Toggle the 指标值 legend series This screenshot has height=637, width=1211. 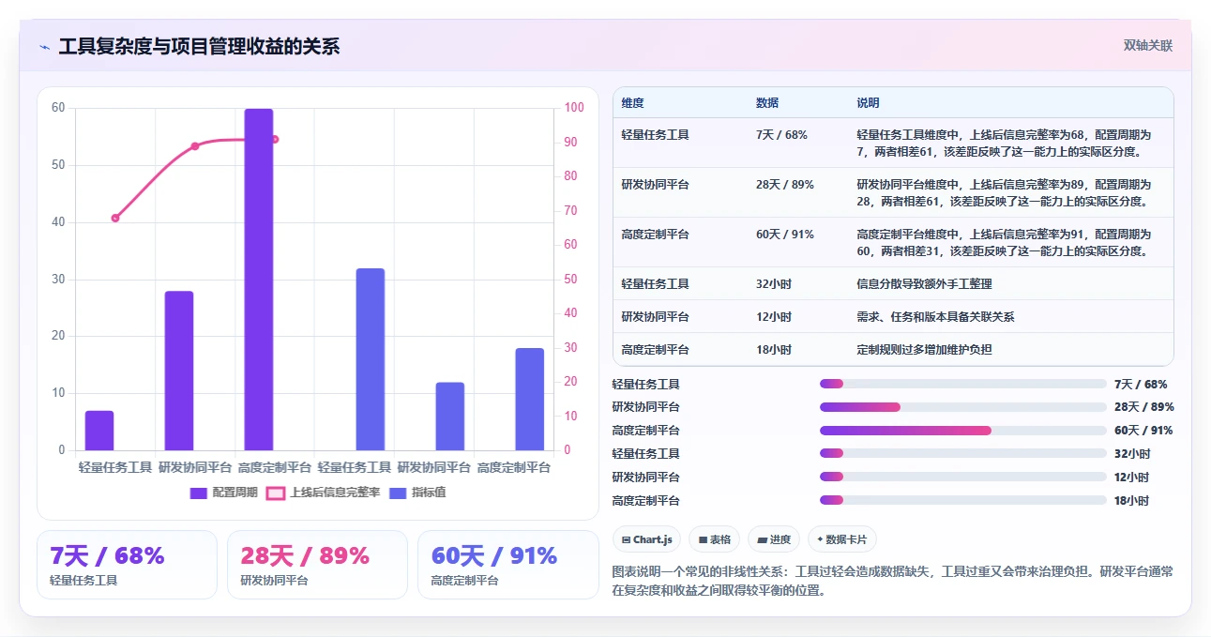click(417, 493)
